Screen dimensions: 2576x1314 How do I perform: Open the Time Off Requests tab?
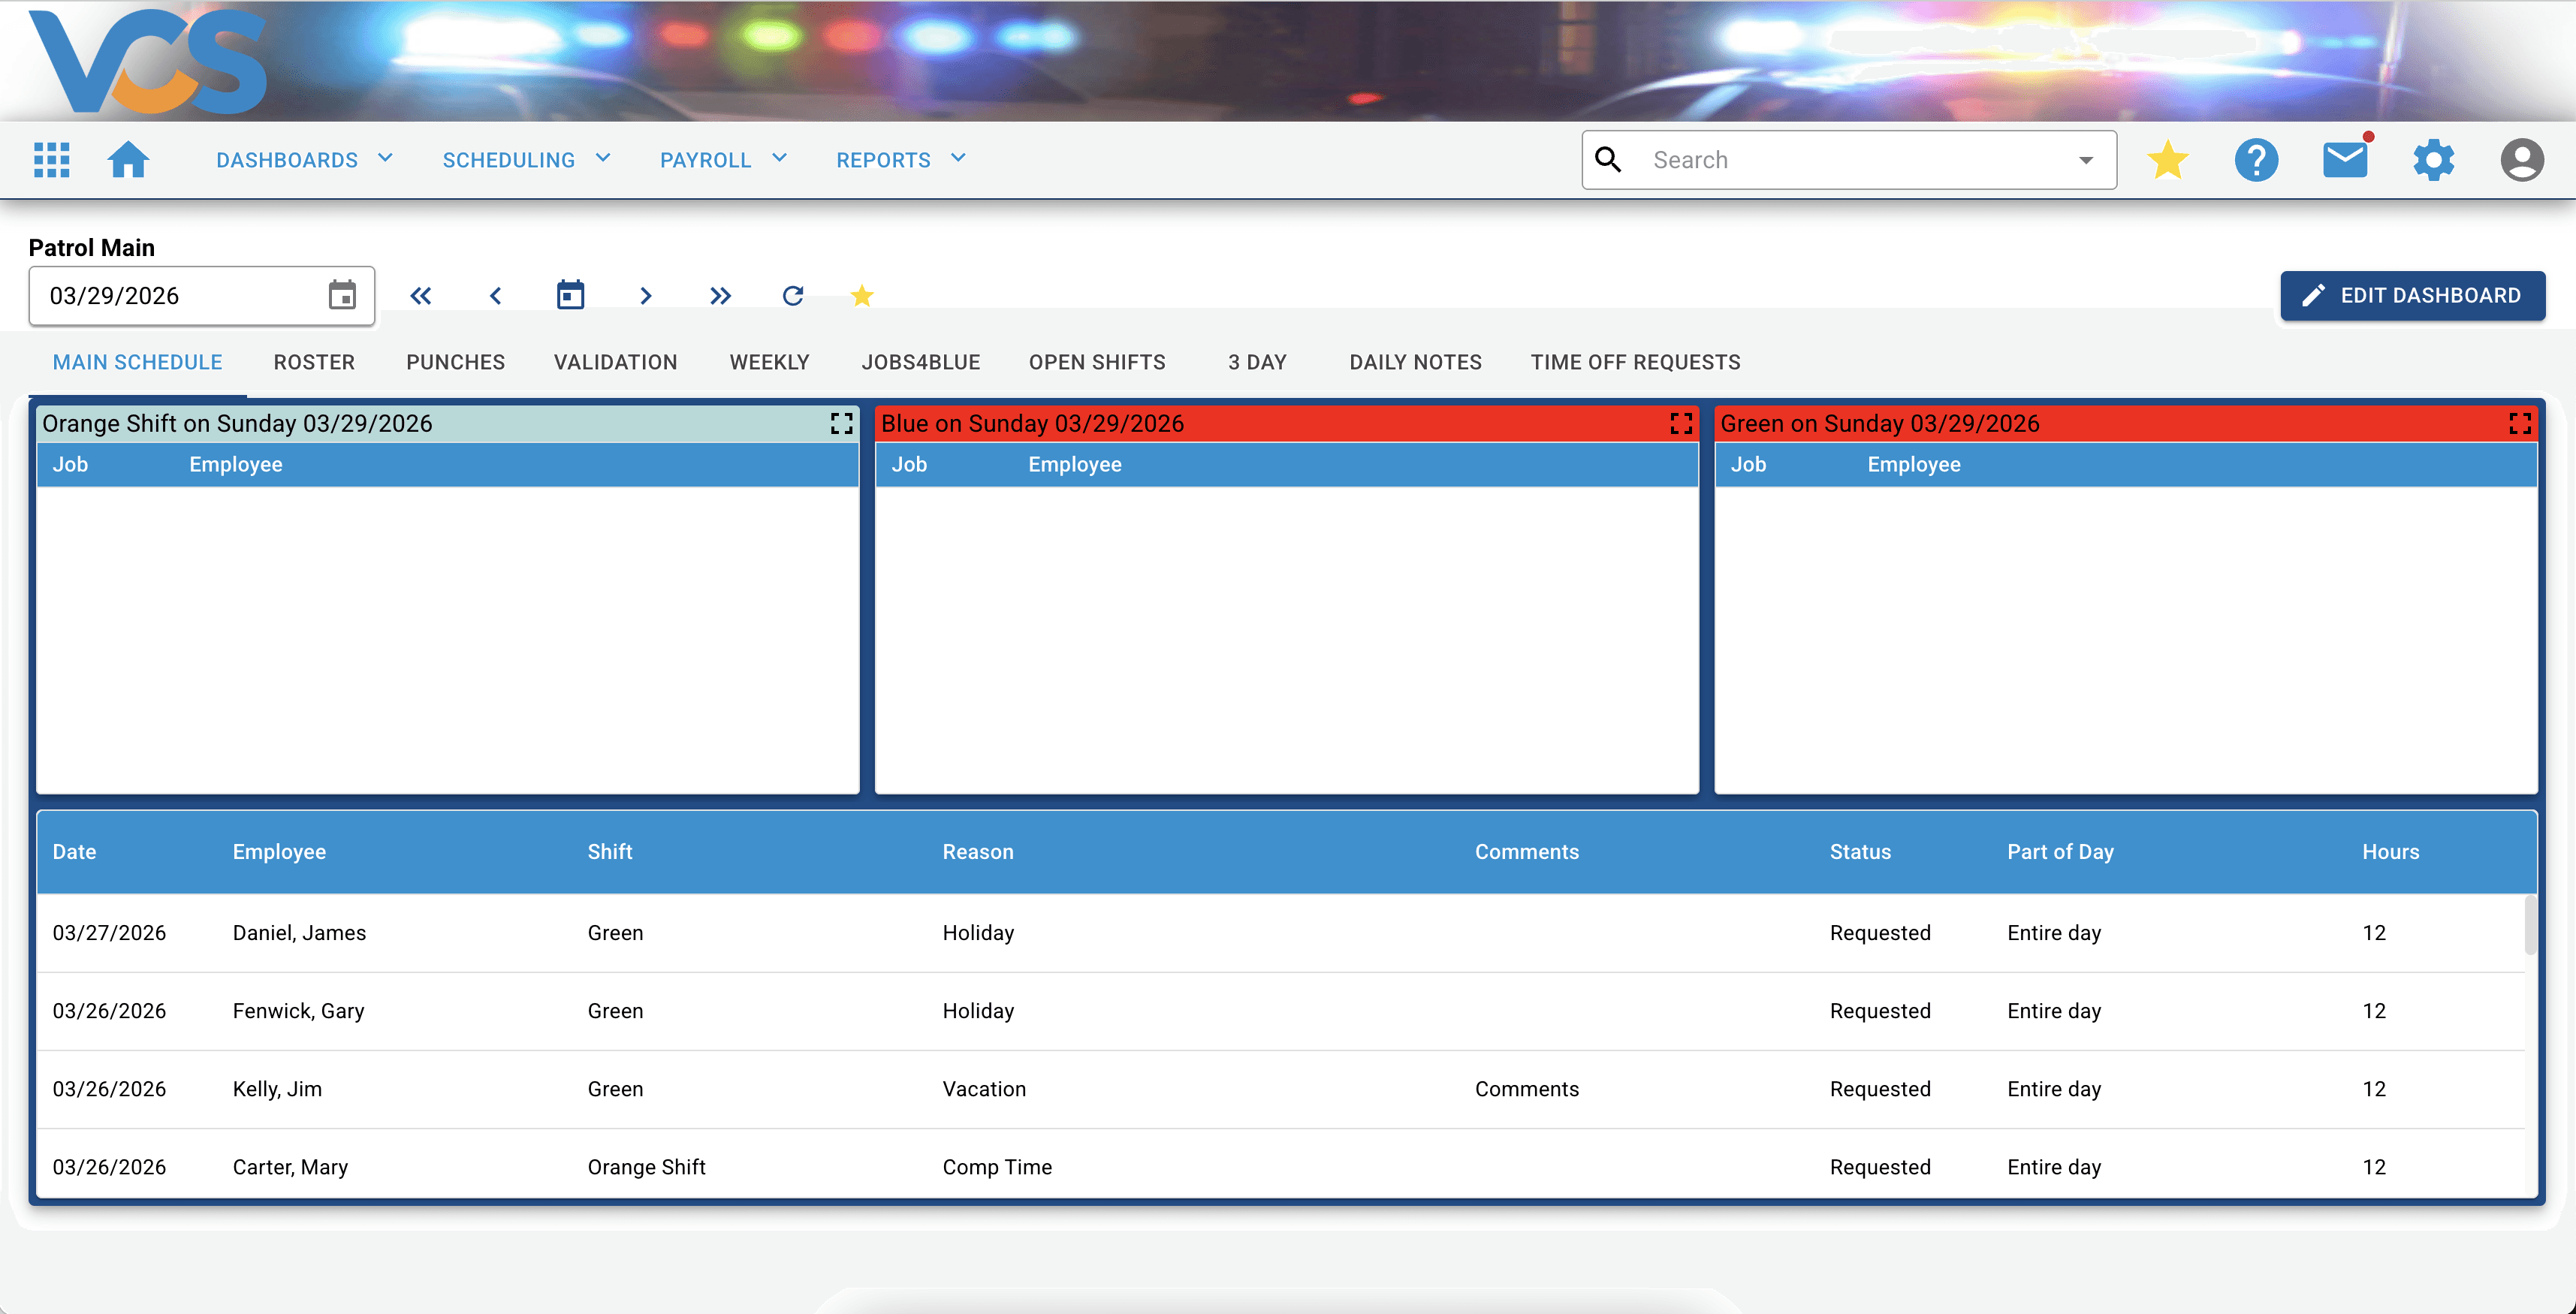pyautogui.click(x=1635, y=362)
